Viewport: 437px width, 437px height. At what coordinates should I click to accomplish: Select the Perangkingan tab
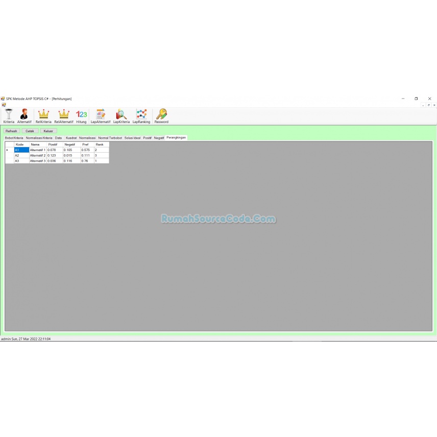coord(176,138)
